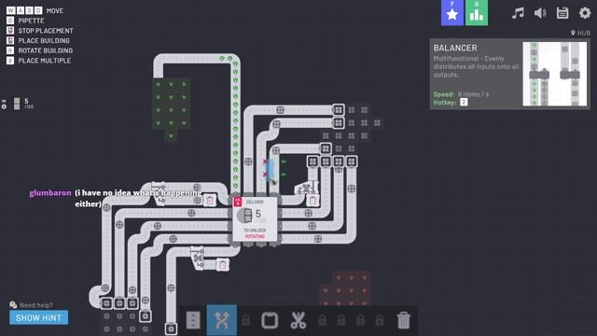The image size is (597, 336).
Task: Select the highlighted Balancer tool
Action: click(x=222, y=320)
